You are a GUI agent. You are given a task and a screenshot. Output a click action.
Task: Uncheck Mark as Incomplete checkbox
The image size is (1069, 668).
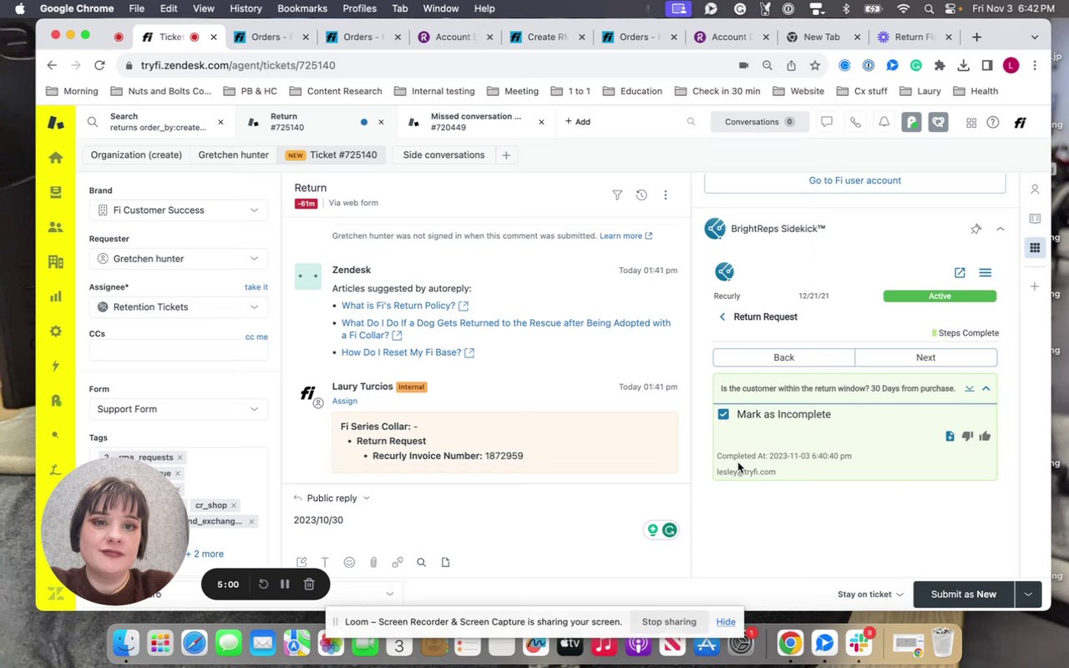tap(723, 414)
